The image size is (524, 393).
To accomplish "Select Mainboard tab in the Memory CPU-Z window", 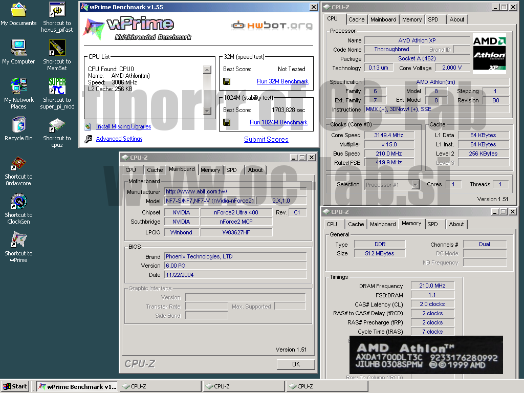I will pos(383,224).
